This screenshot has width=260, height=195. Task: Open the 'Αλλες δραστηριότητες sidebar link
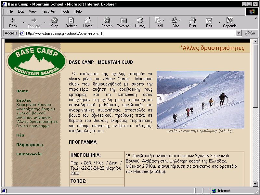37,122
